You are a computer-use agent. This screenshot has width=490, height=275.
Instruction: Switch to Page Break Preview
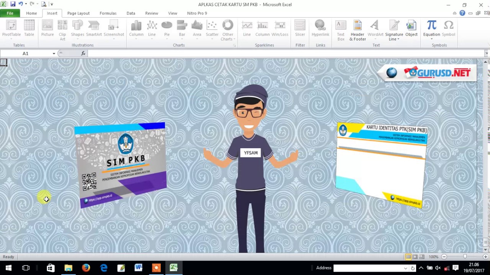click(x=422, y=257)
